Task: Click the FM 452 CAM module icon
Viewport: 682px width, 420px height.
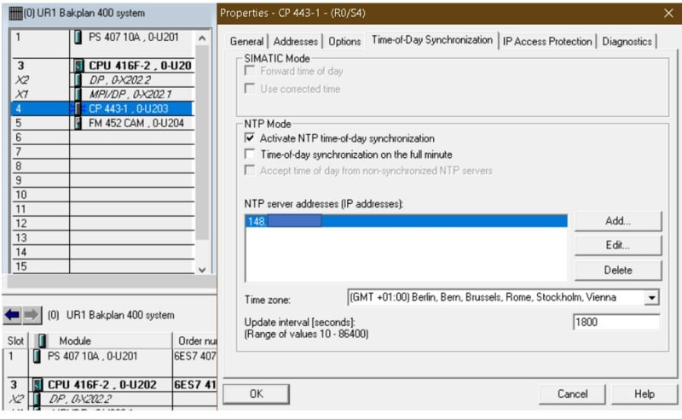Action: 78,123
